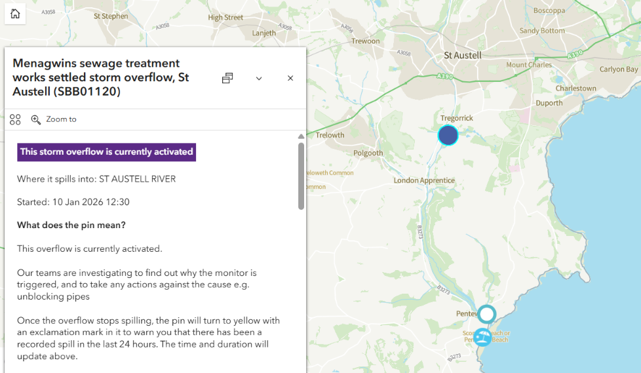Click the popup scrollbar thumb
Screen dimensions: 641x373
[x=301, y=175]
